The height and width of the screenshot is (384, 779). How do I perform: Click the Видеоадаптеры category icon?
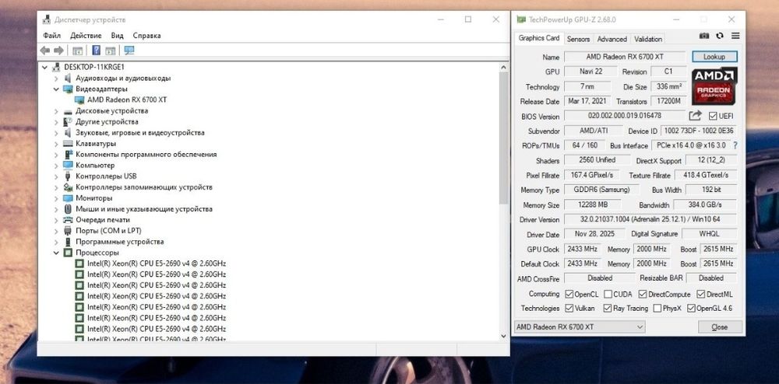pyautogui.click(x=68, y=89)
